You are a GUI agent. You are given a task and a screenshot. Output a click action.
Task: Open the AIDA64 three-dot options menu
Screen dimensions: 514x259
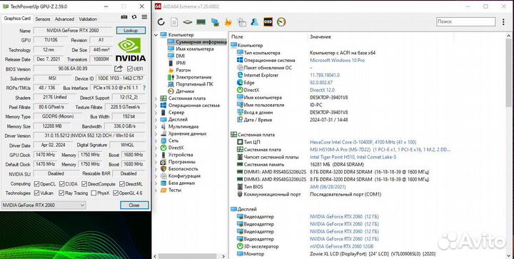click(x=503, y=22)
